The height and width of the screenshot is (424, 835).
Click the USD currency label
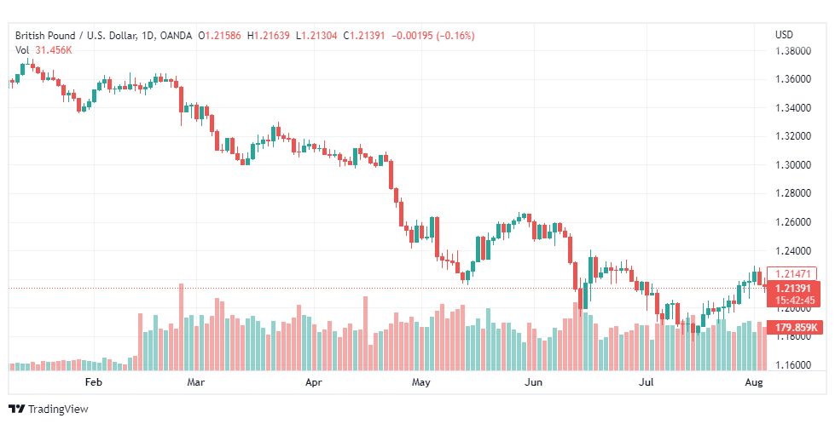(784, 35)
